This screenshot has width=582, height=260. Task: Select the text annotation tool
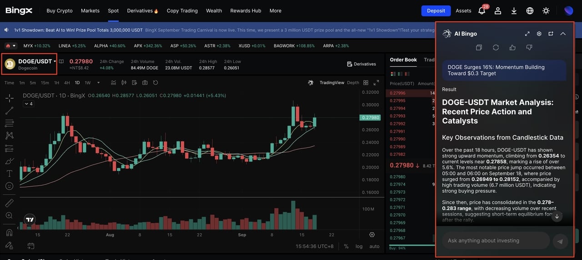point(9,174)
